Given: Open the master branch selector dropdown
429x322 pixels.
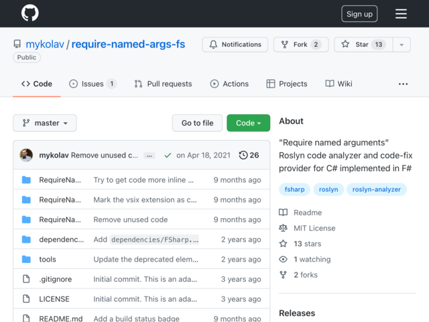Looking at the screenshot, I should point(45,123).
